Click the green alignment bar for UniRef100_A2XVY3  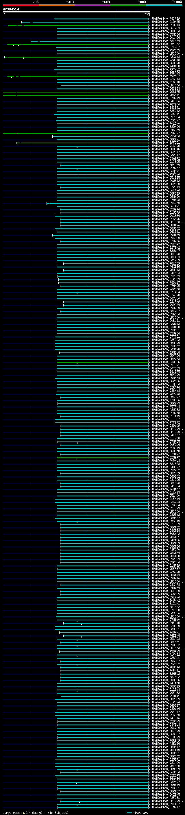(77, 57)
